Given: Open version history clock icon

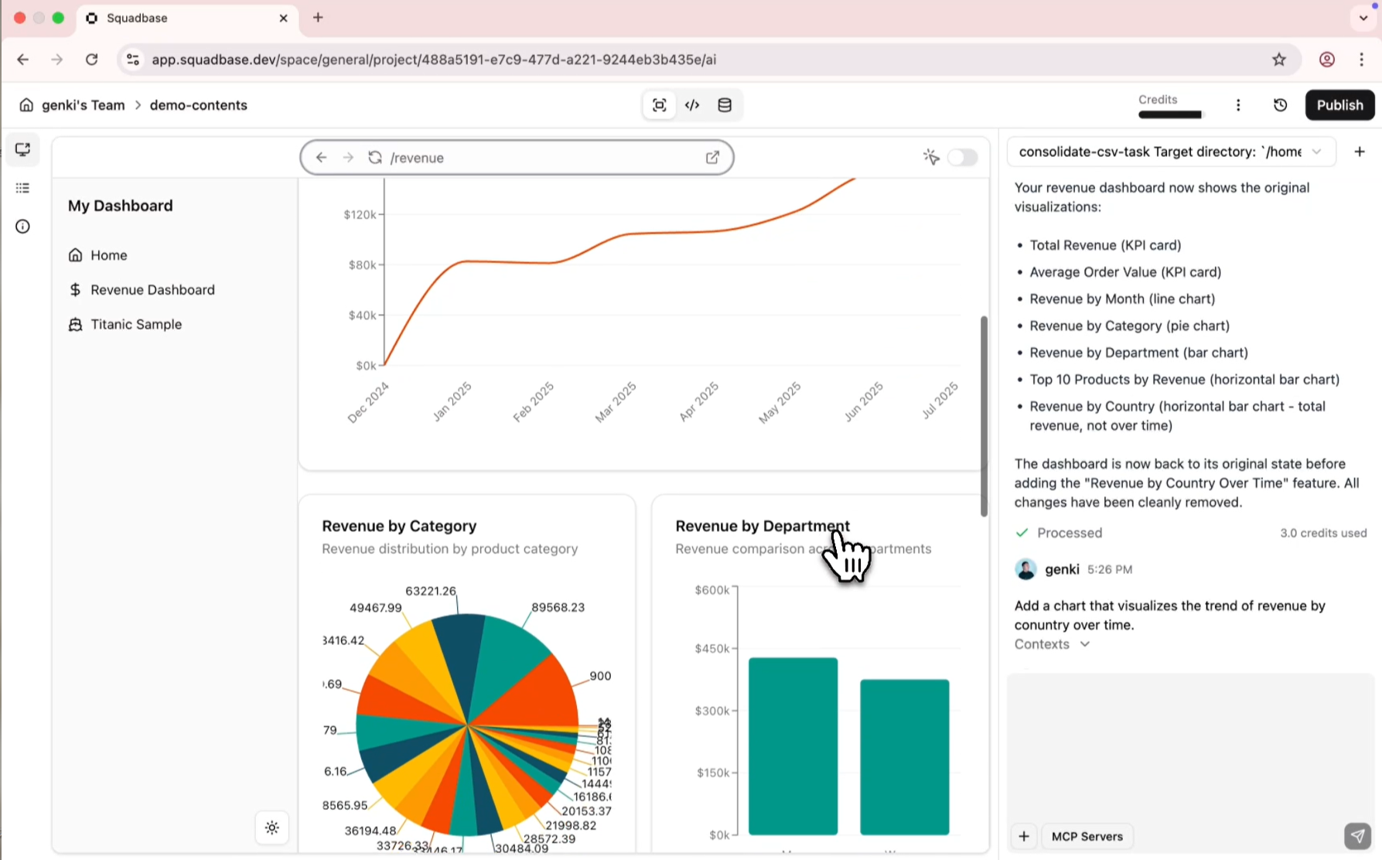Looking at the screenshot, I should (1280, 105).
